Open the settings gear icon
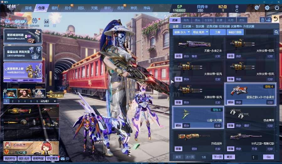Viewport: 282px width, 164px height. coord(267,8)
